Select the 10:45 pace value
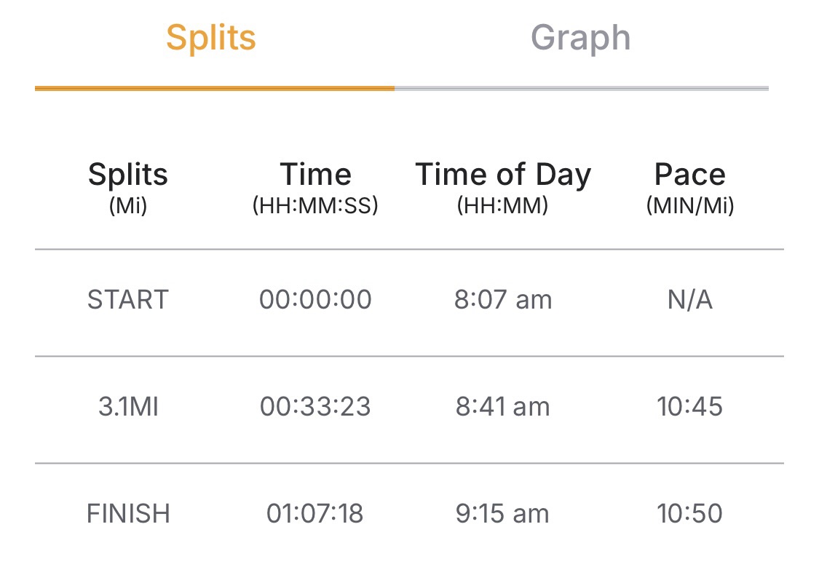The image size is (819, 567). click(689, 407)
